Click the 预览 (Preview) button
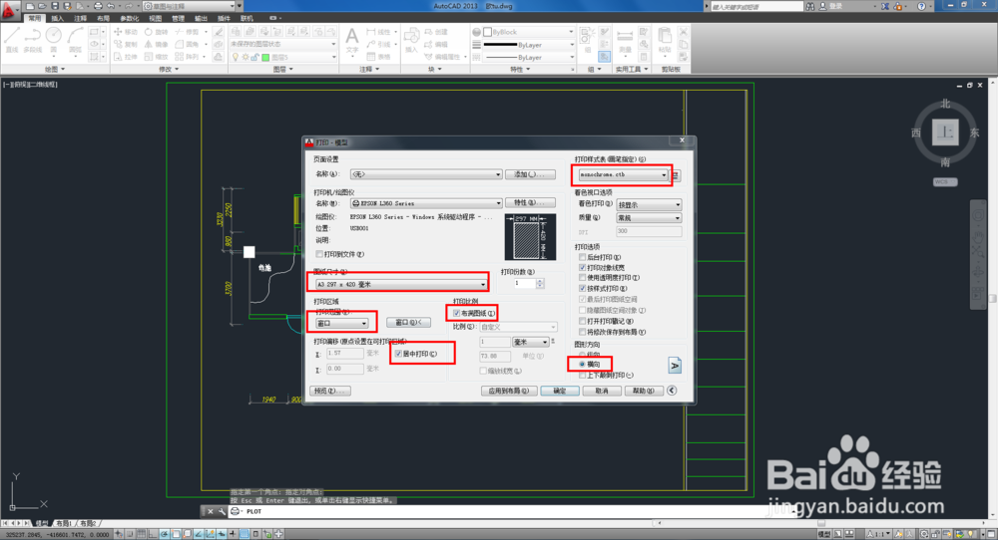Screen dimensions: 998x540 click(x=330, y=391)
